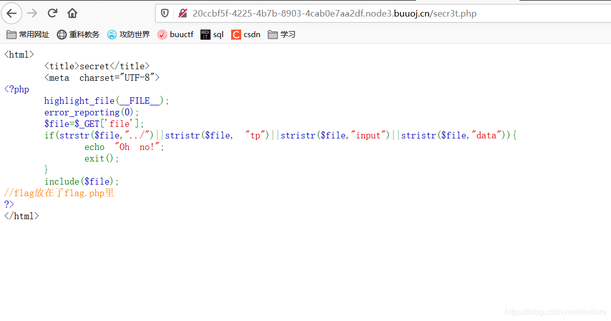
Task: Click the <title>secret</title> line
Action: 97,66
